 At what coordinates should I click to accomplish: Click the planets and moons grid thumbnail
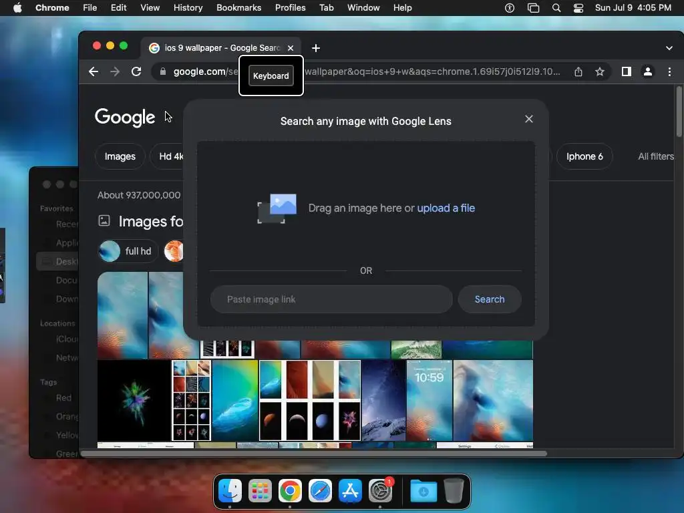(x=310, y=401)
